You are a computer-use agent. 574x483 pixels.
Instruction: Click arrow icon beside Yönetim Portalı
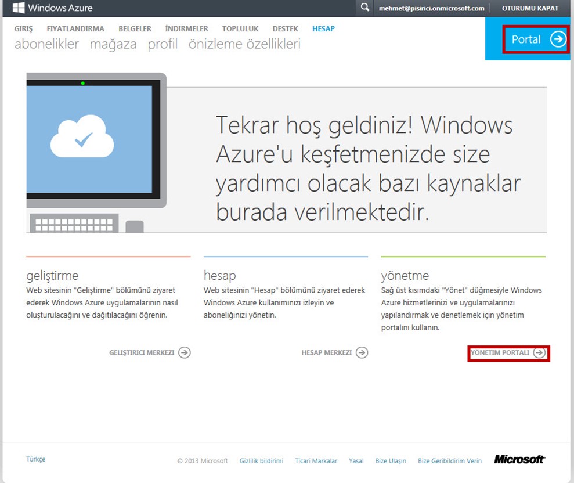(x=539, y=352)
